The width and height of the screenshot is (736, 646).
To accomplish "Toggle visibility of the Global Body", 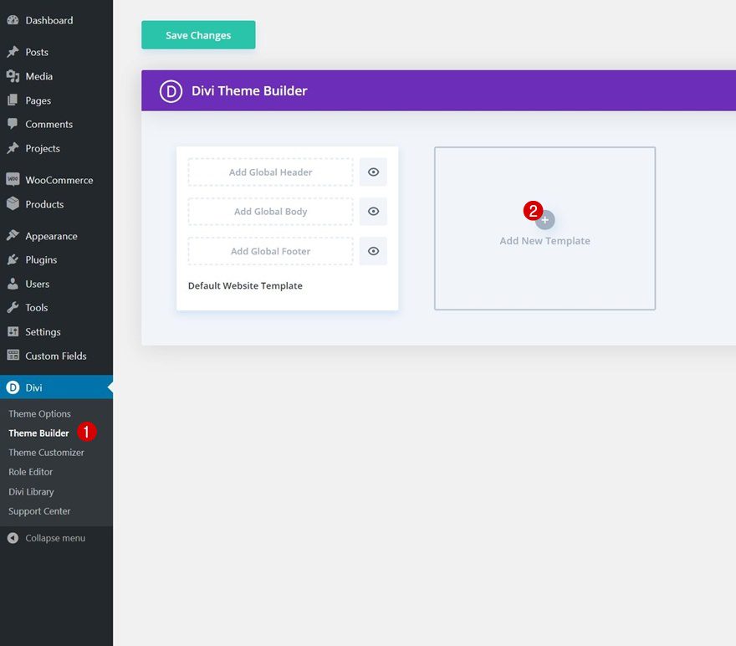I will tap(372, 211).
